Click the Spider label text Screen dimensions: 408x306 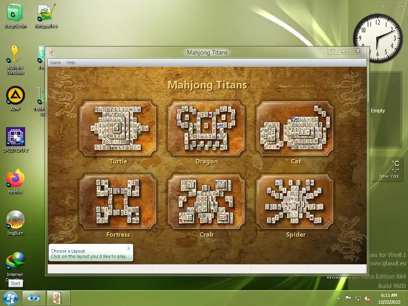[x=296, y=235]
